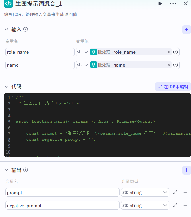Click the 在IDE中编辑 button
The image size is (191, 217).
pos(173,87)
